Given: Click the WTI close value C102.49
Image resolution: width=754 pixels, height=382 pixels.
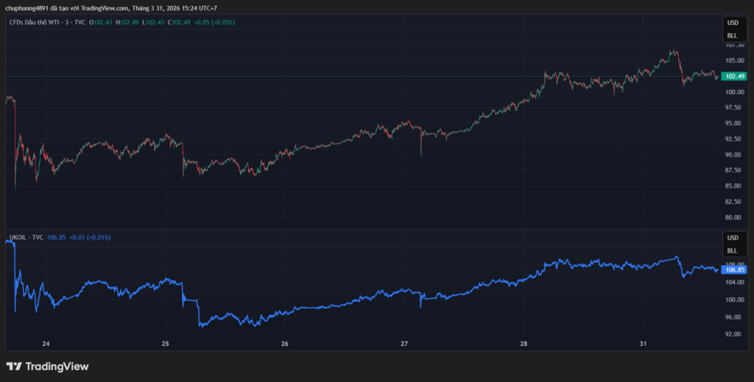Looking at the screenshot, I should pyautogui.click(x=181, y=23).
